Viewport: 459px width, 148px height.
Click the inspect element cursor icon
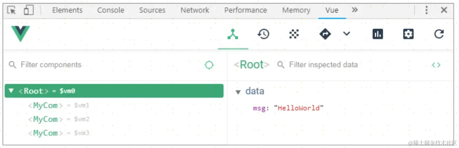click(11, 10)
